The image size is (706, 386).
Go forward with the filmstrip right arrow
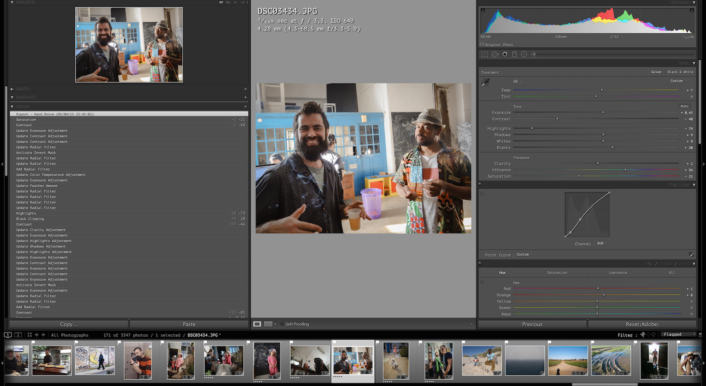point(43,335)
